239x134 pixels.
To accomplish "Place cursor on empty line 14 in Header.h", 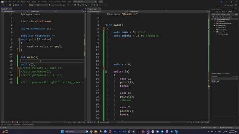I will pos(52,61).
